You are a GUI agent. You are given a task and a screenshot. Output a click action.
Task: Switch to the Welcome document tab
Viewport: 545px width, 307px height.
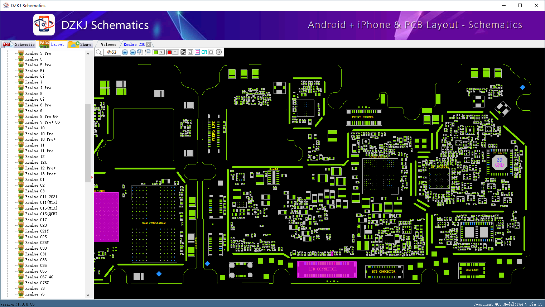(x=108, y=44)
